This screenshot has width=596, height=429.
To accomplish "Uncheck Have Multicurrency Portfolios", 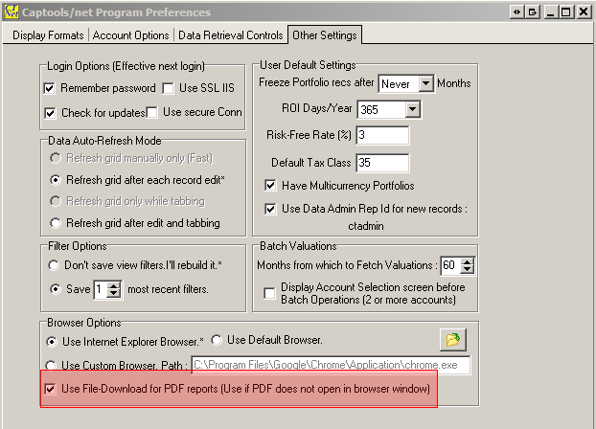I will (x=271, y=185).
